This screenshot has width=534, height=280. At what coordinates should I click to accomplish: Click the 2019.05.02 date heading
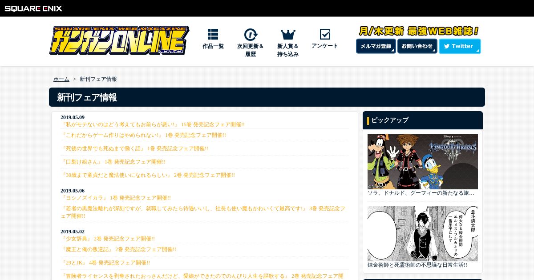(x=73, y=232)
